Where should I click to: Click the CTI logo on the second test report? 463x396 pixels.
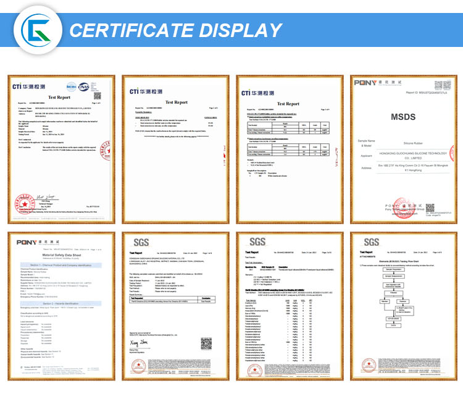point(143,91)
